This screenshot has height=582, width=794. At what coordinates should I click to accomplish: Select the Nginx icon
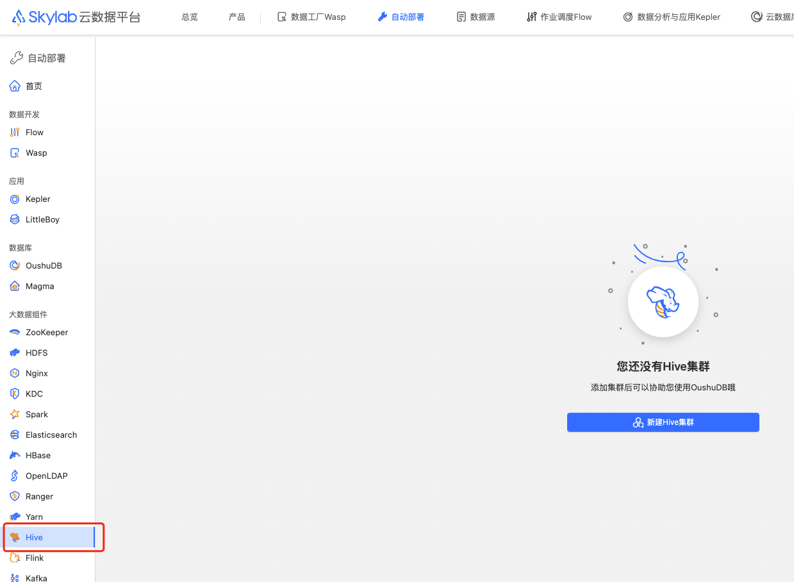pos(15,373)
